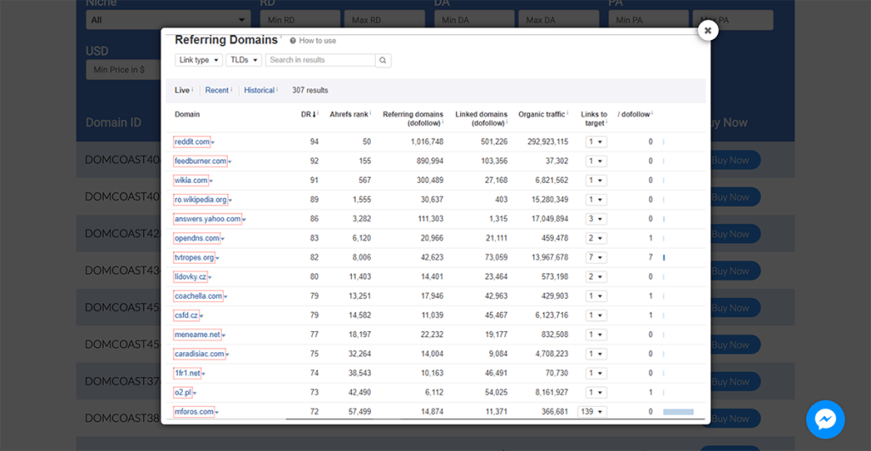Expand Links to target dropdown for tvtropes.org
The width and height of the screenshot is (871, 451).
point(596,258)
